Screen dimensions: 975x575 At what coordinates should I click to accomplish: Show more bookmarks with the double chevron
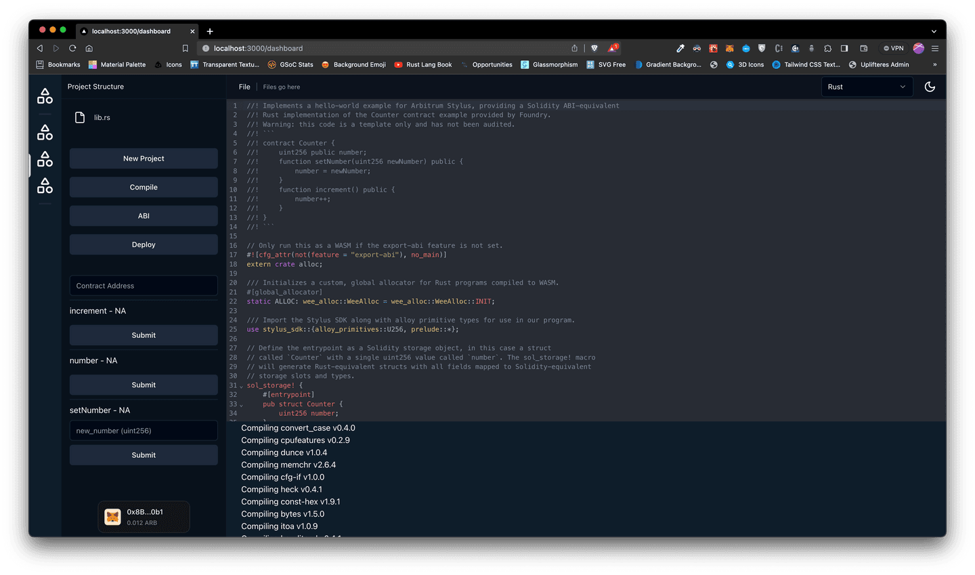pos(935,64)
